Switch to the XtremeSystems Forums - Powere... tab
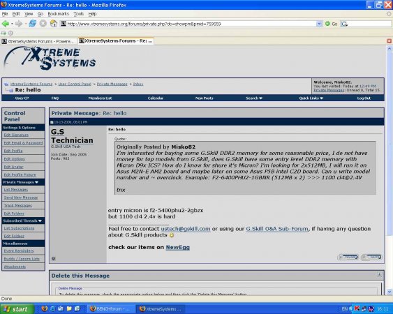 tap(39, 41)
